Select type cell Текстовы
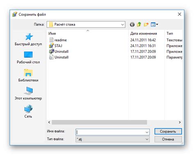194x155 pixels. [174, 40]
